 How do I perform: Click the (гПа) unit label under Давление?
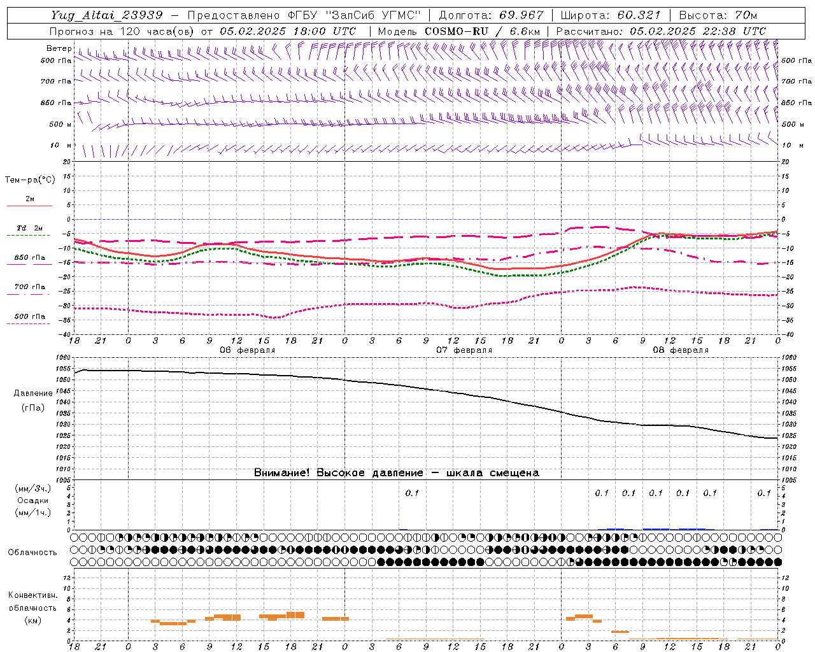[33, 408]
